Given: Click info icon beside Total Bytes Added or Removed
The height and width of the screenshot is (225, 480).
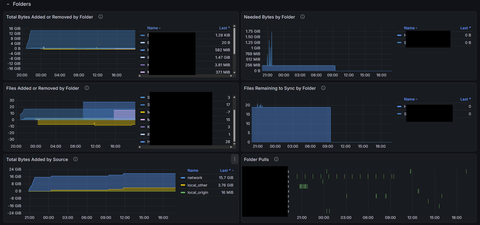Looking at the screenshot, I should [x=101, y=17].
